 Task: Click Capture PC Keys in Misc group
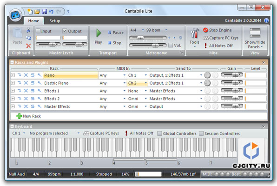coord(221,38)
